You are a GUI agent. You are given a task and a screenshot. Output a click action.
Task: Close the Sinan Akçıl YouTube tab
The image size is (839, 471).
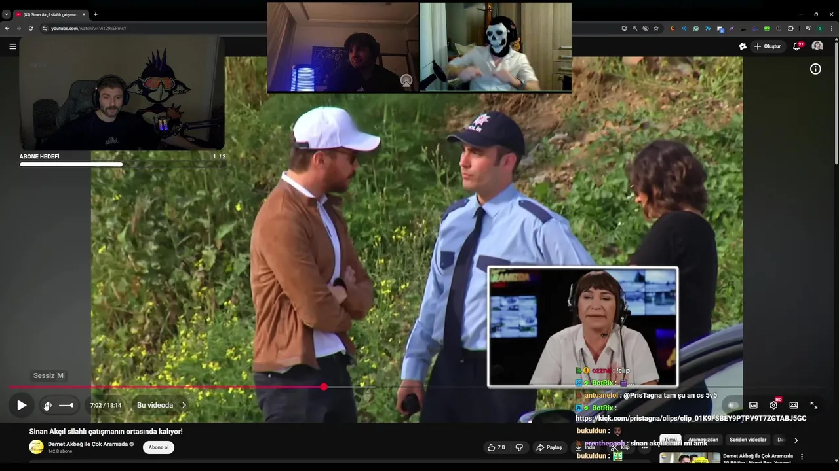84,14
